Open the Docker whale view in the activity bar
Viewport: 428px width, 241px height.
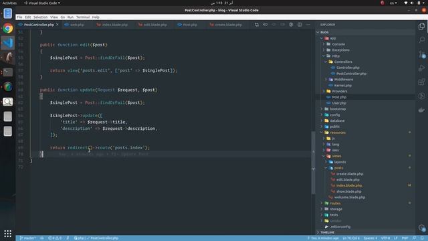coord(421,110)
